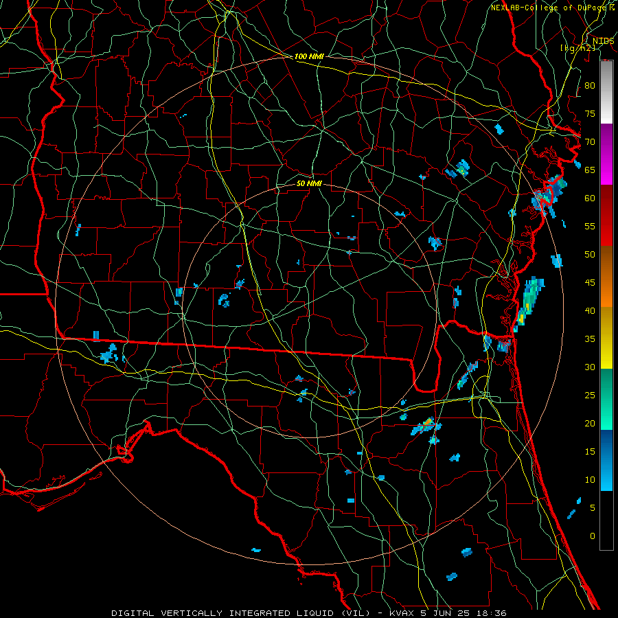Screen dimensions: 618x618
Task: Click the 60 value on the scale
Action: point(590,198)
